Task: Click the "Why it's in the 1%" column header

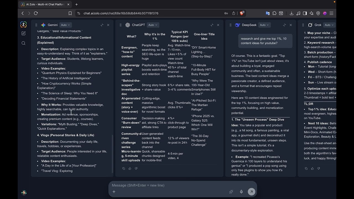Action: point(155,36)
